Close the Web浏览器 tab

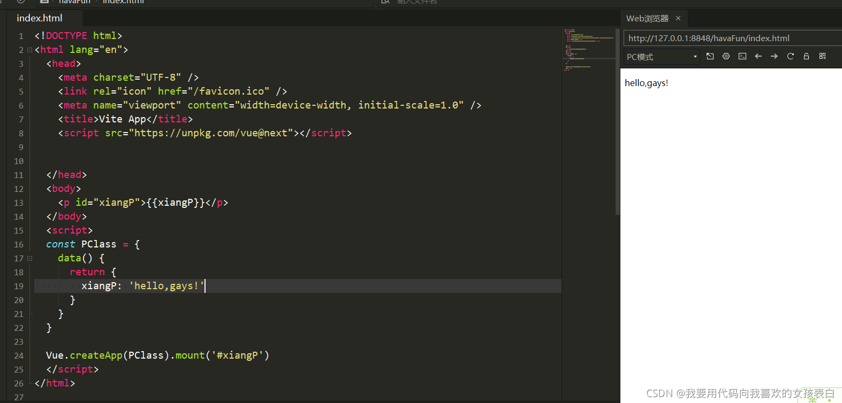678,18
